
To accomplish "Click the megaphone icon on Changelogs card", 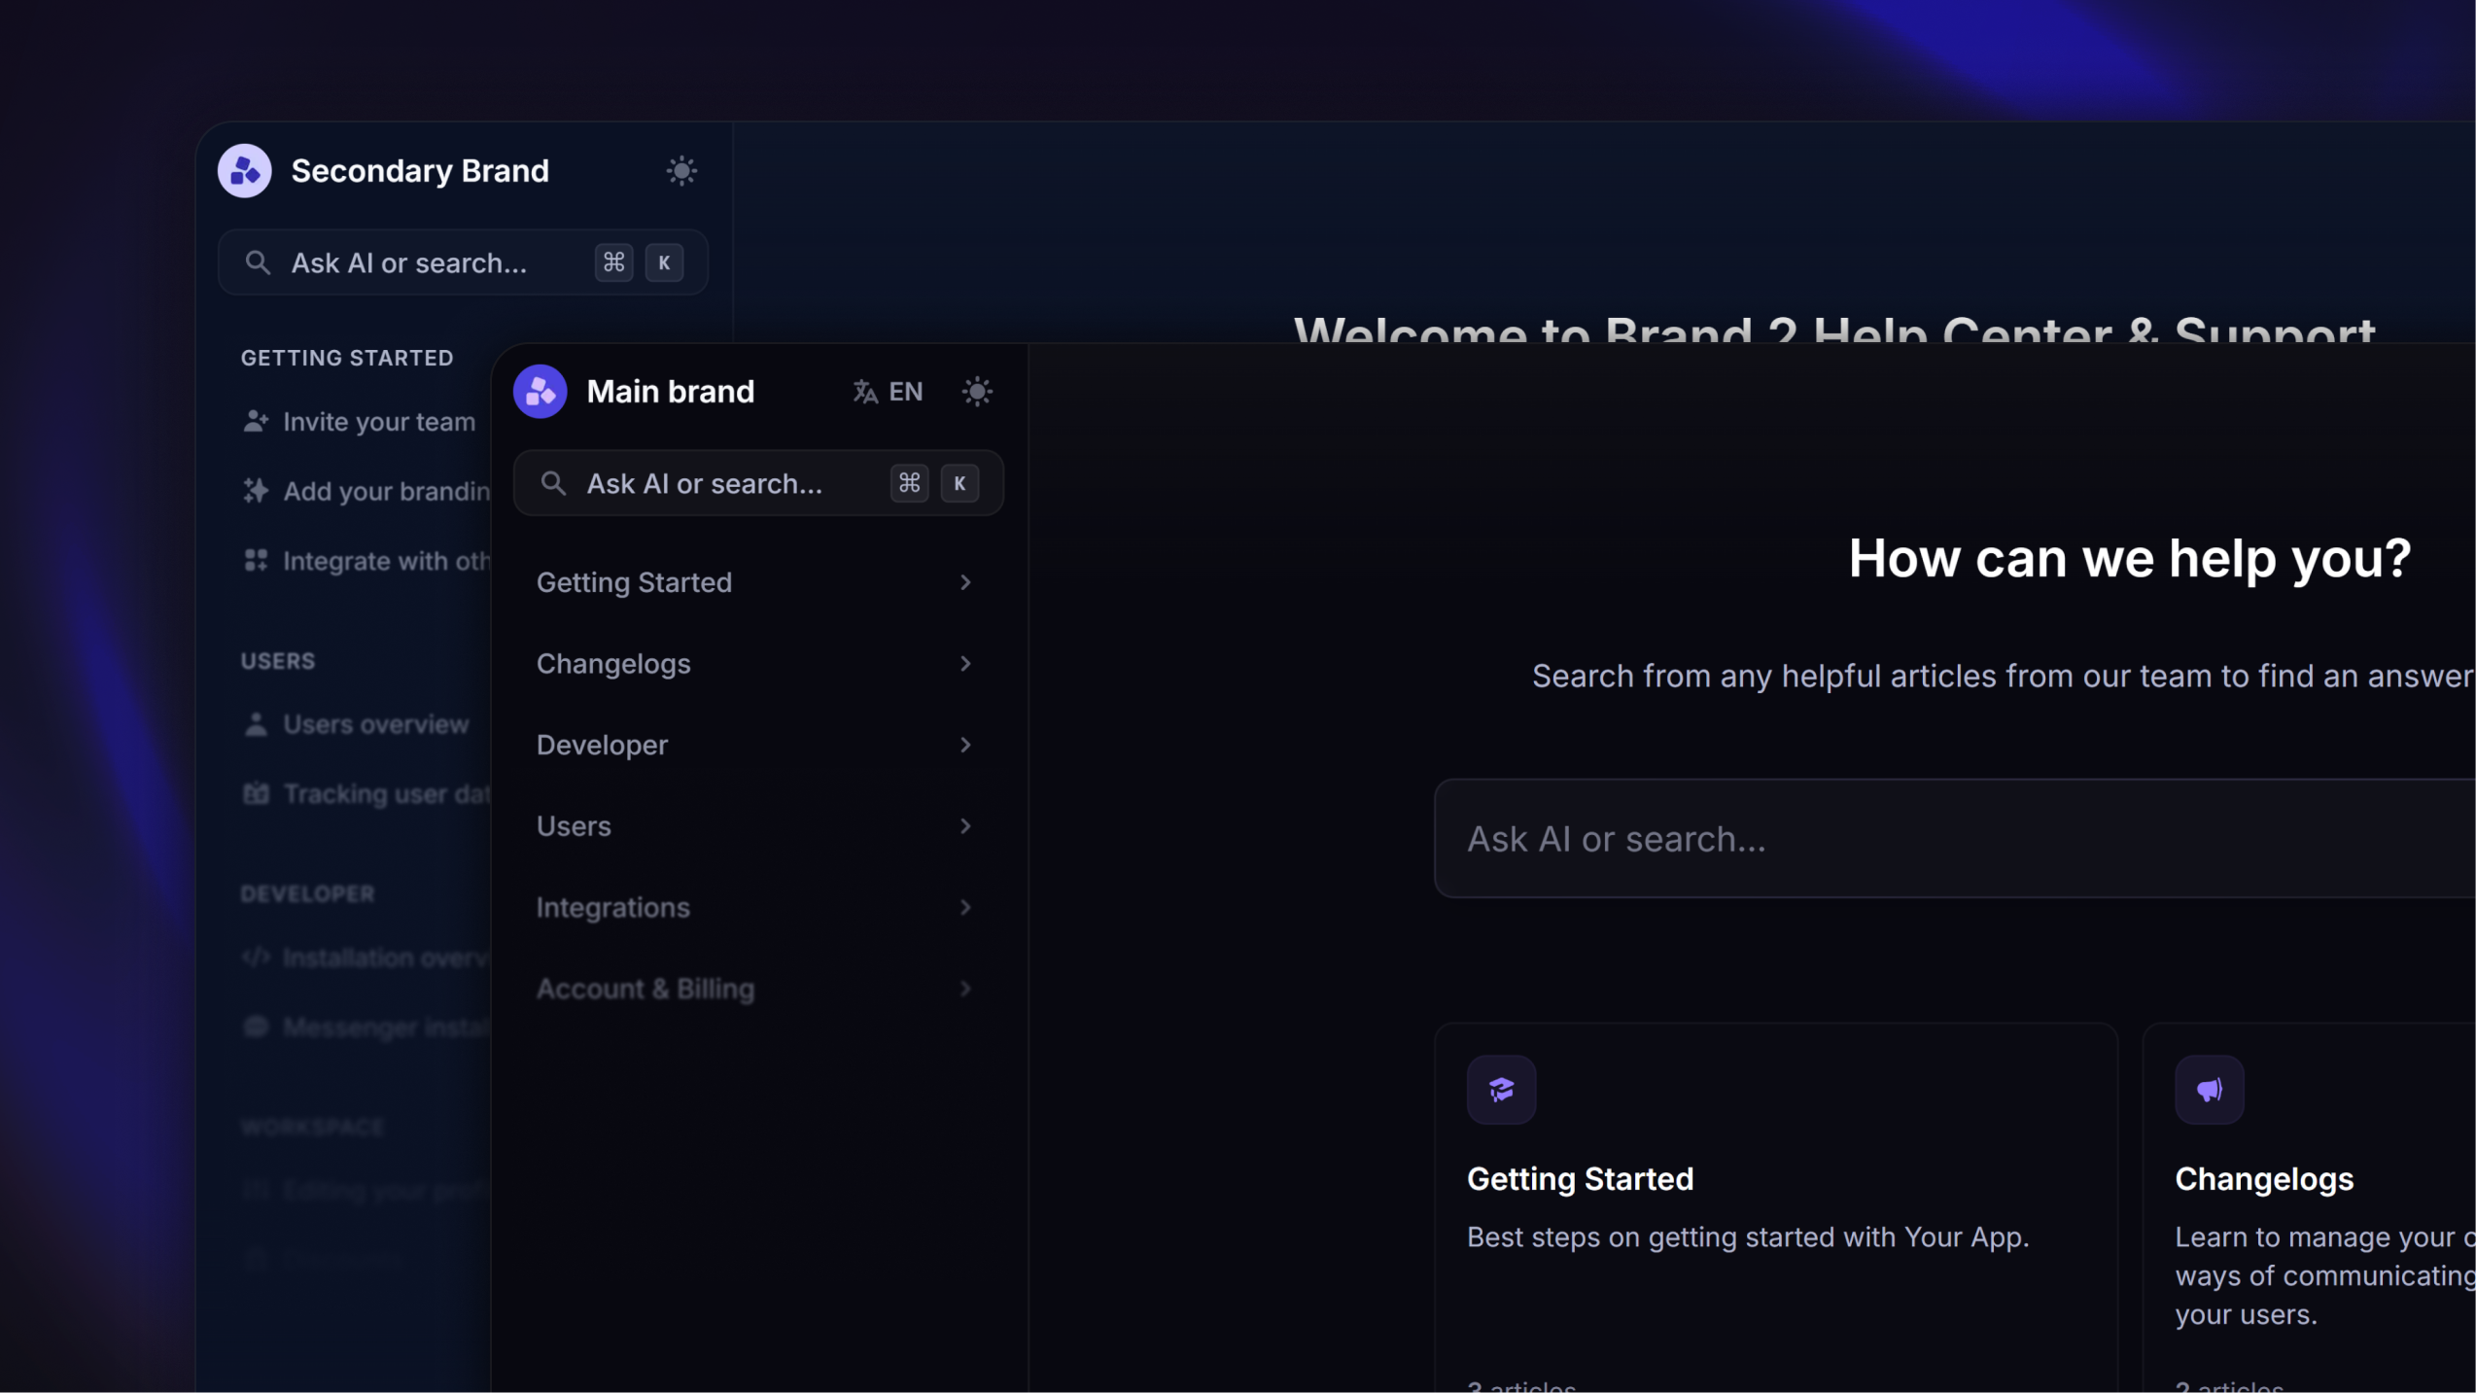I will pyautogui.click(x=2210, y=1089).
